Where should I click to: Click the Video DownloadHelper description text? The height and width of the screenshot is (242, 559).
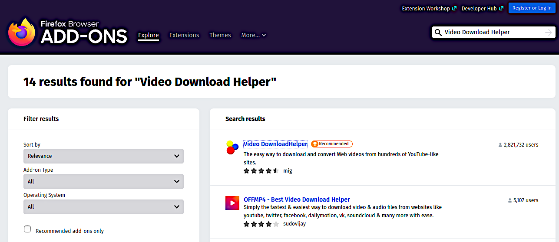pos(341,158)
